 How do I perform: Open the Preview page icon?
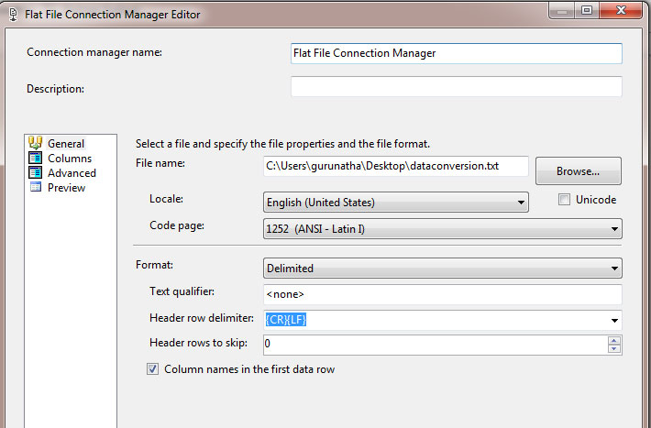tap(35, 187)
